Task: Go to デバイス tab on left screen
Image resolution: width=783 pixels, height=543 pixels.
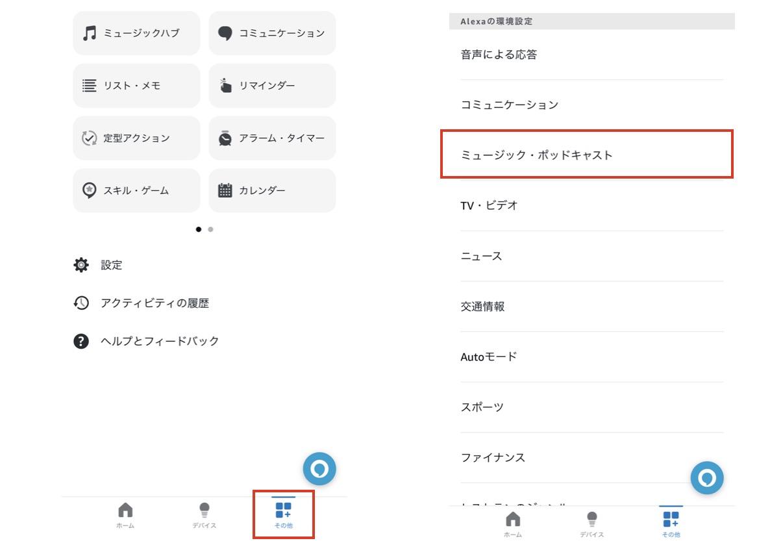Action: 205,516
